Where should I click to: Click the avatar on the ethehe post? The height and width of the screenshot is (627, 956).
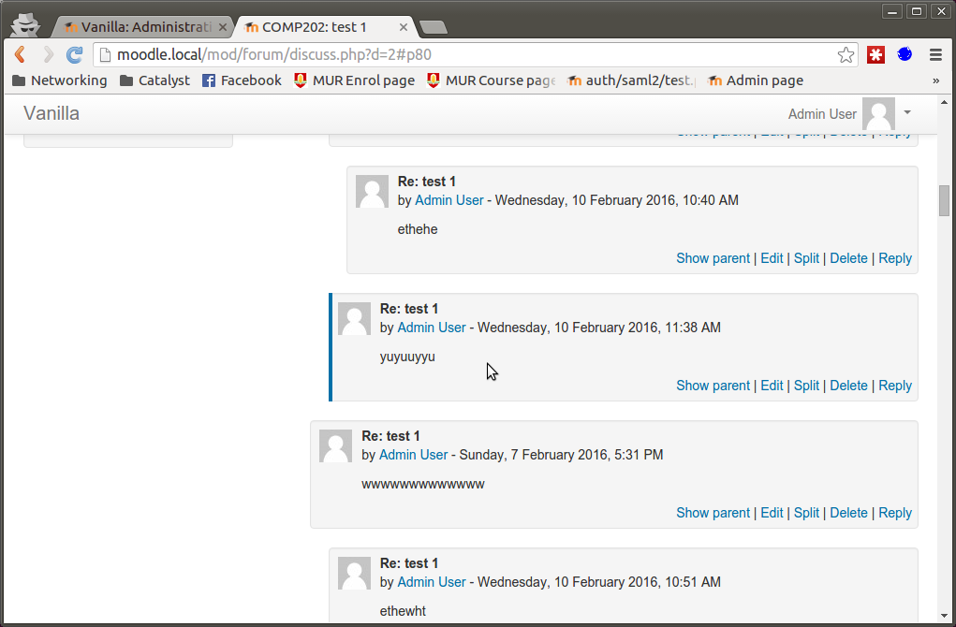(372, 192)
